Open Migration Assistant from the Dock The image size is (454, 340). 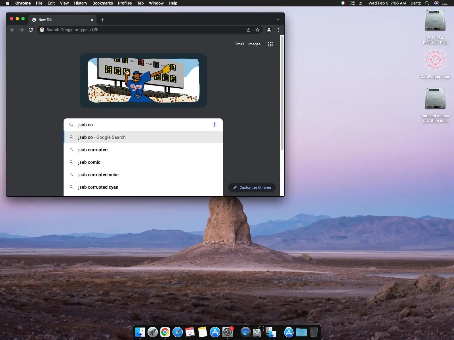click(x=271, y=332)
